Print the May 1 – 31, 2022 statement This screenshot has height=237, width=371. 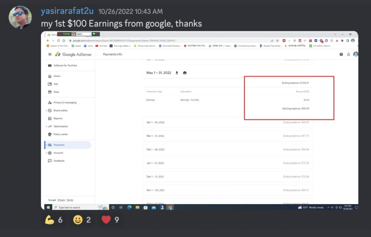pos(185,73)
